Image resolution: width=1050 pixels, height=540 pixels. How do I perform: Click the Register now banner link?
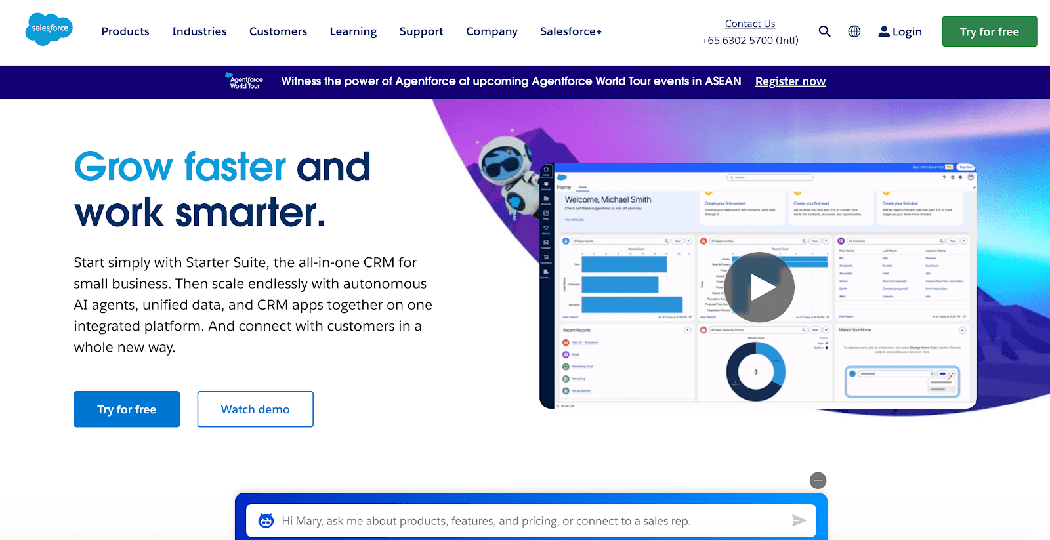pyautogui.click(x=790, y=81)
